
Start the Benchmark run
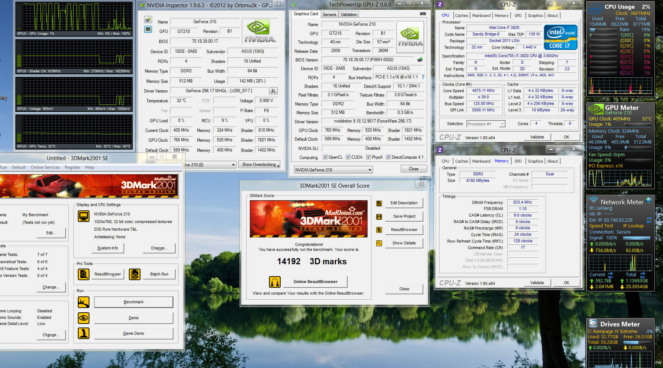click(134, 302)
